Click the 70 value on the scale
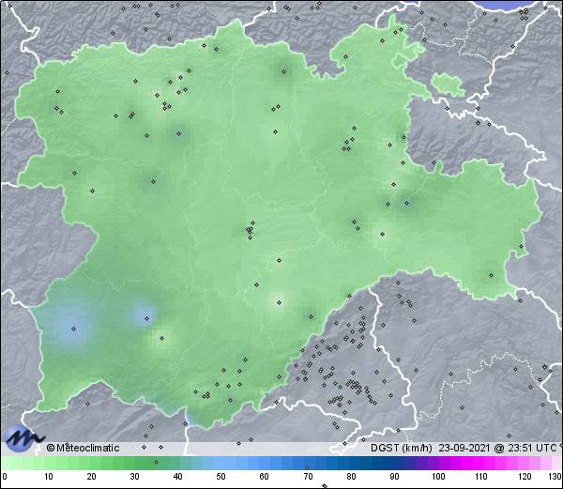Viewport: 563px width, 489px height. [308, 477]
